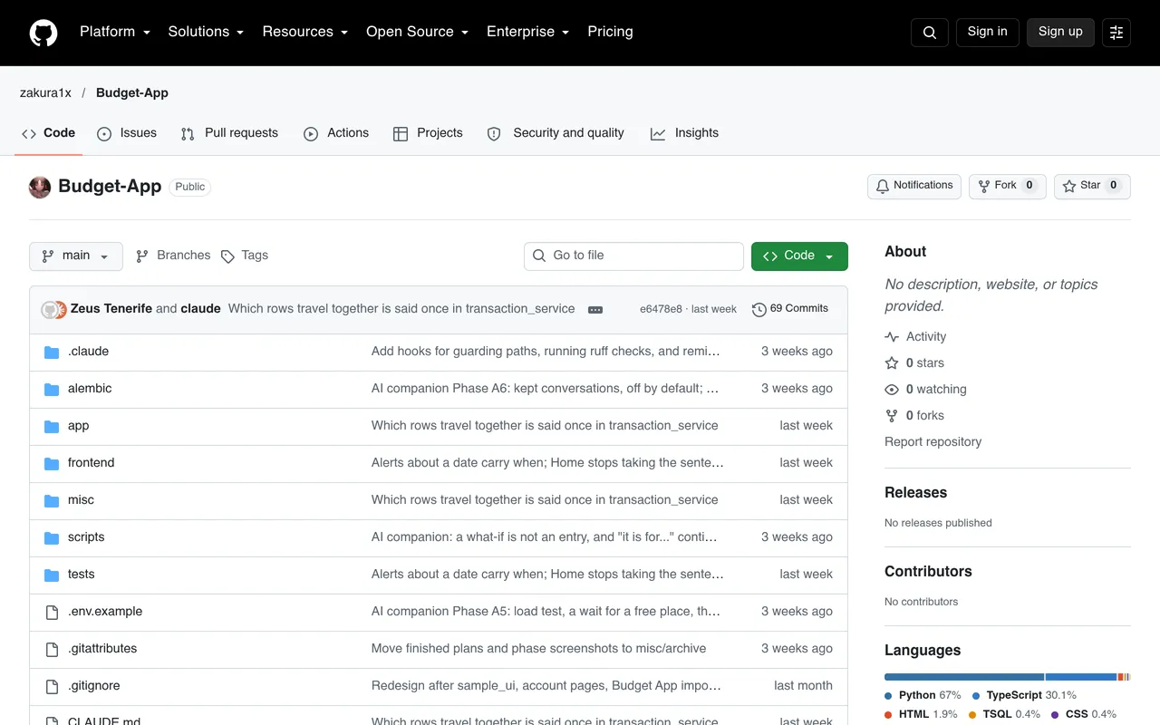Expand the commit message ellipsis button

pos(595,309)
